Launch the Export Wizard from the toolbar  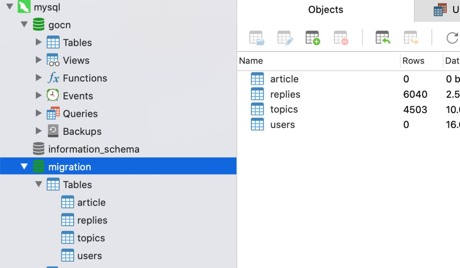(411, 38)
